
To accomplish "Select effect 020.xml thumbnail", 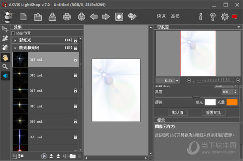I will pos(21,137).
